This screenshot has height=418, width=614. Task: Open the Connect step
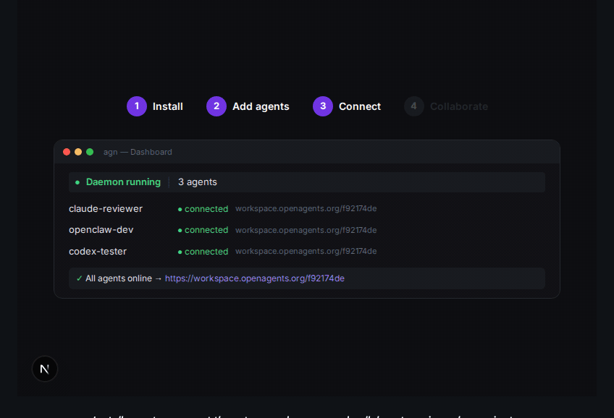(347, 106)
